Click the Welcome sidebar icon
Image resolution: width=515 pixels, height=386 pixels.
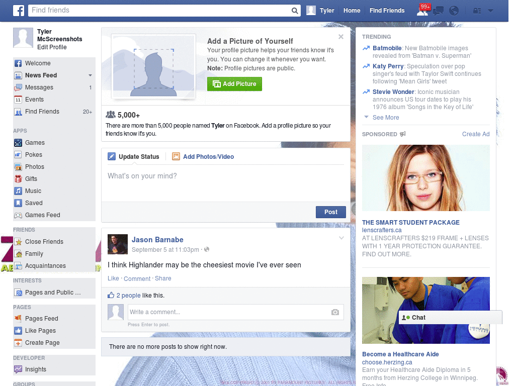tap(18, 63)
